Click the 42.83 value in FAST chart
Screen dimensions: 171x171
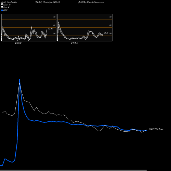(51, 29)
